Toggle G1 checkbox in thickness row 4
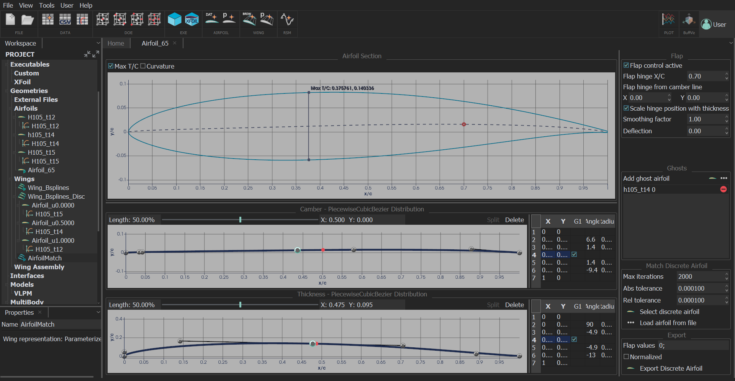 point(574,339)
